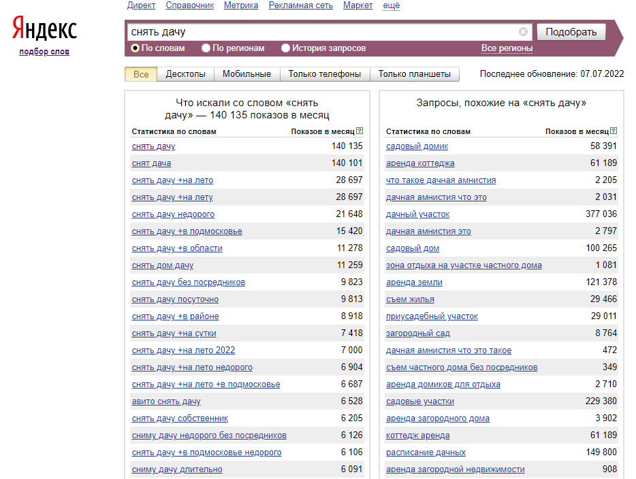Click the 'подбор слов' link under logo
This screenshot has width=636, height=479.
(44, 52)
